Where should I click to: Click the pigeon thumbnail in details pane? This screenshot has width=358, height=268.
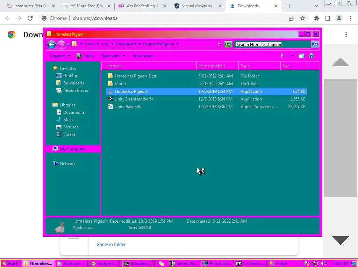(x=60, y=227)
